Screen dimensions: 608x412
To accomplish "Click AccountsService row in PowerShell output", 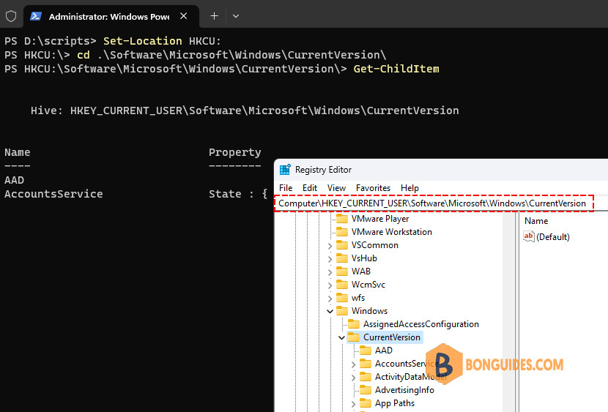I will (x=53, y=194).
